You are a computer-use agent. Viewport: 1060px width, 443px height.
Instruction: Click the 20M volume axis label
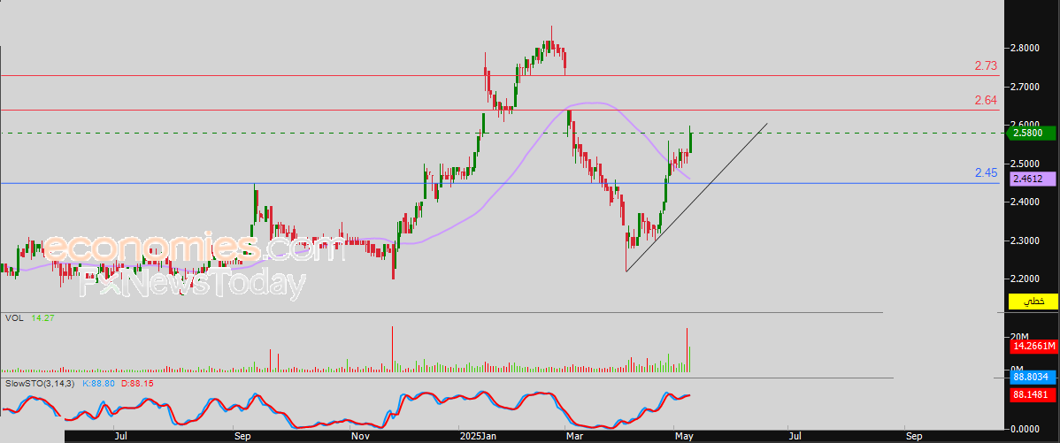click(1019, 337)
